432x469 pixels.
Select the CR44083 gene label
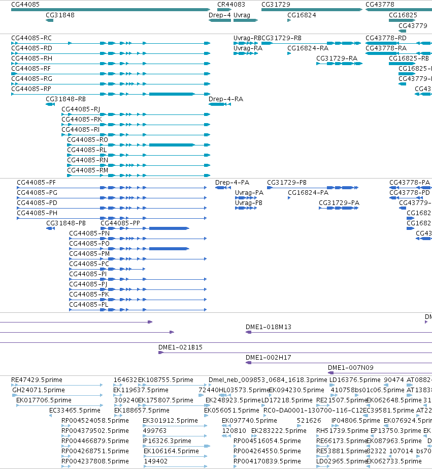pyautogui.click(x=231, y=5)
